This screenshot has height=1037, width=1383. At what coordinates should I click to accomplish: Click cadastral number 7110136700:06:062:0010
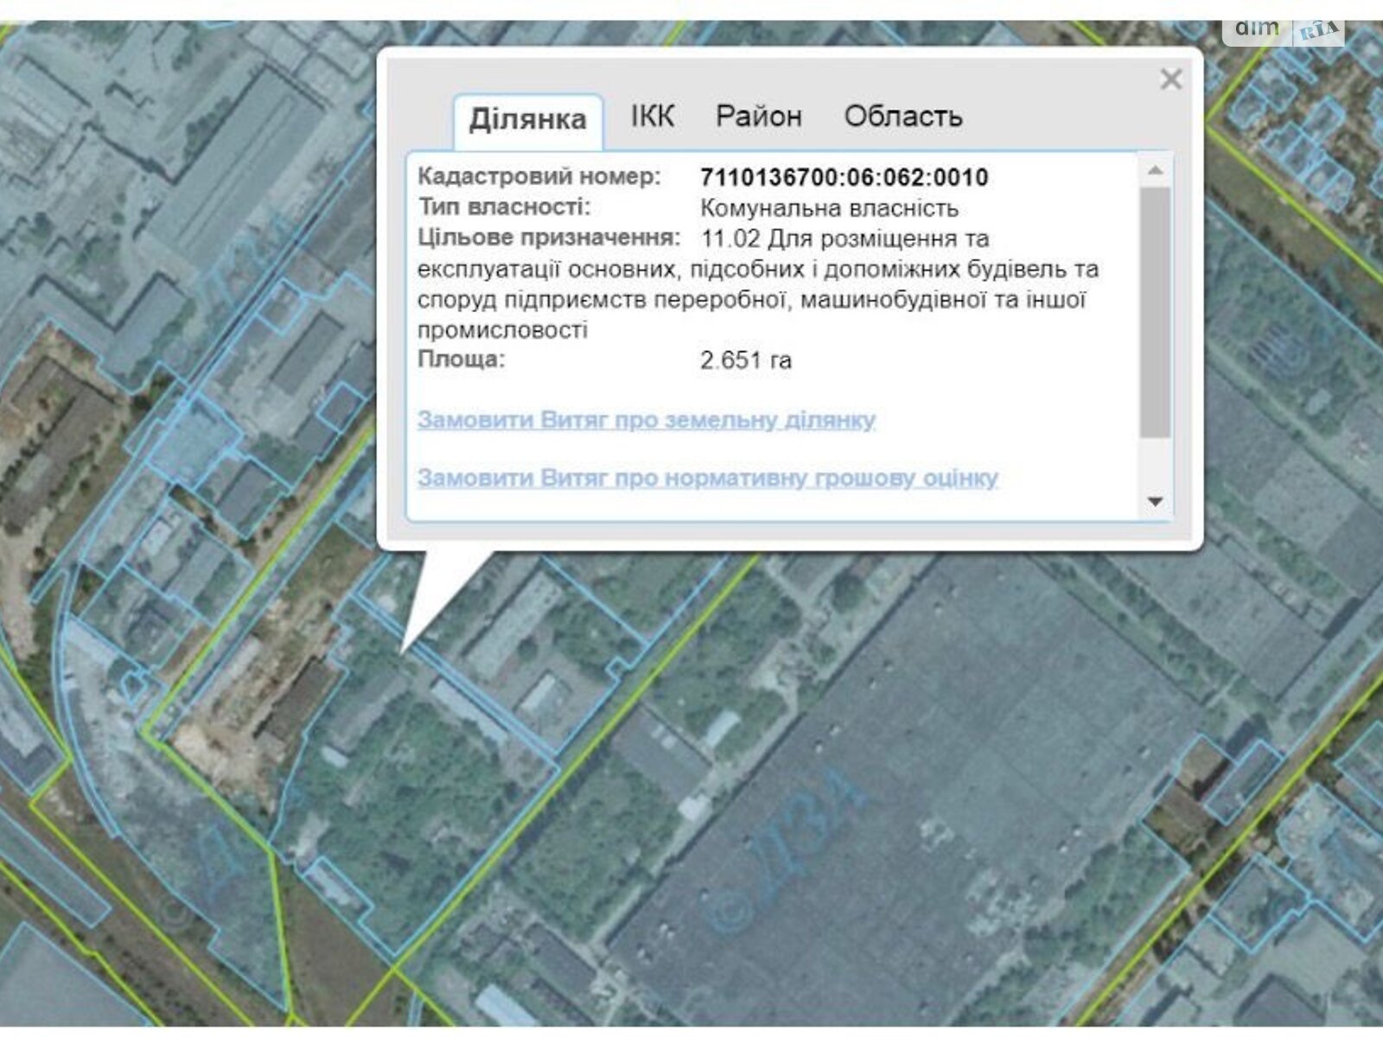click(x=844, y=178)
